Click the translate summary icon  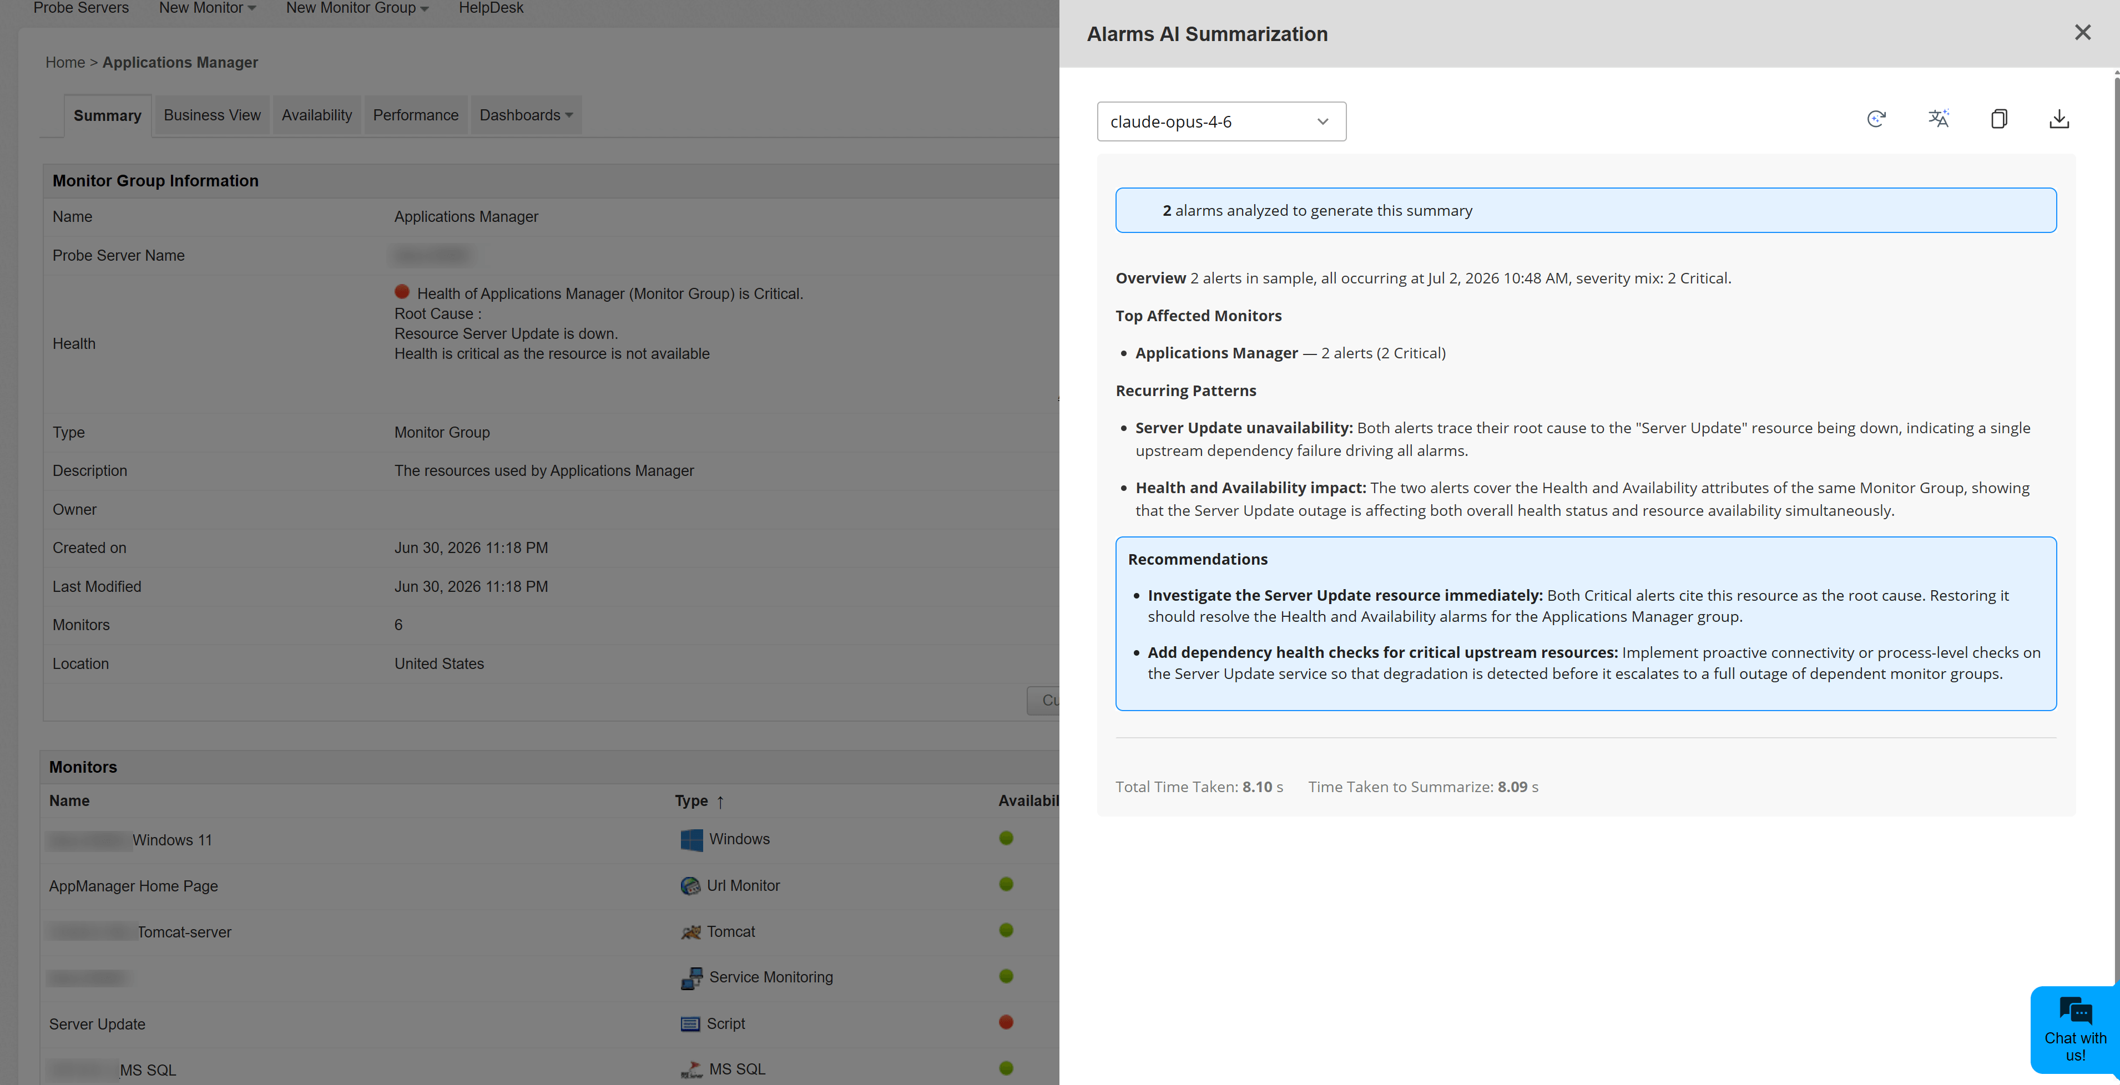coord(1938,119)
